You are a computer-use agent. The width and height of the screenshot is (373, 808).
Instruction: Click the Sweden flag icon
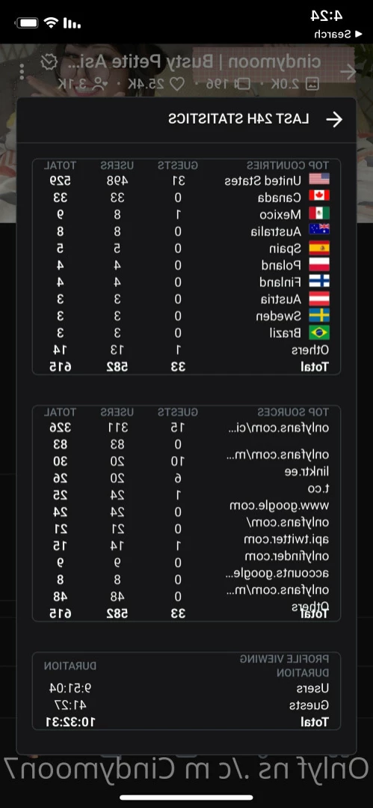[x=319, y=316]
